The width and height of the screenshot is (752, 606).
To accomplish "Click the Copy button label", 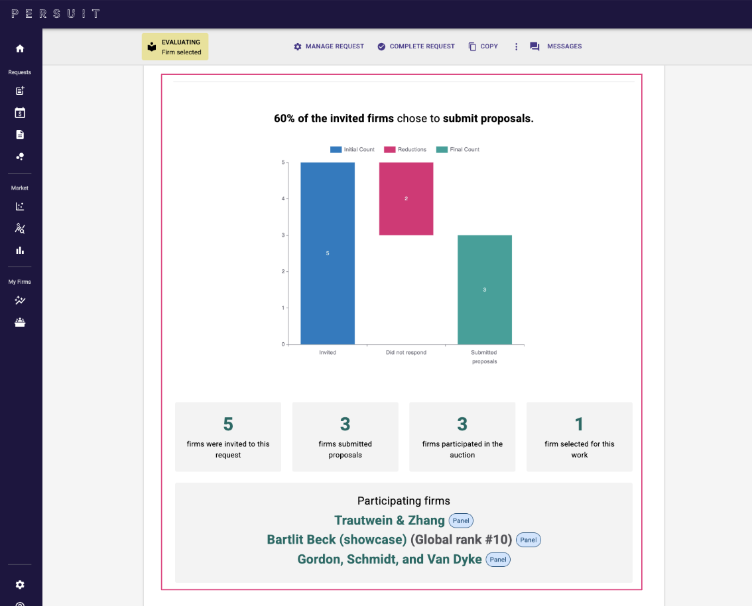I will pos(489,46).
